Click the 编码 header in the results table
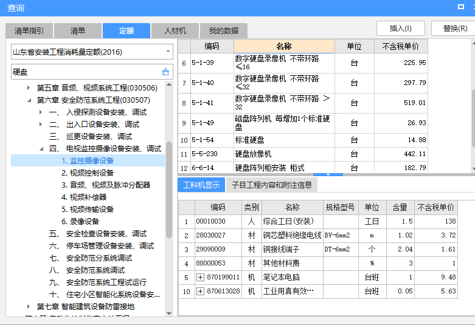The width and height of the screenshot is (475, 325). [x=212, y=46]
